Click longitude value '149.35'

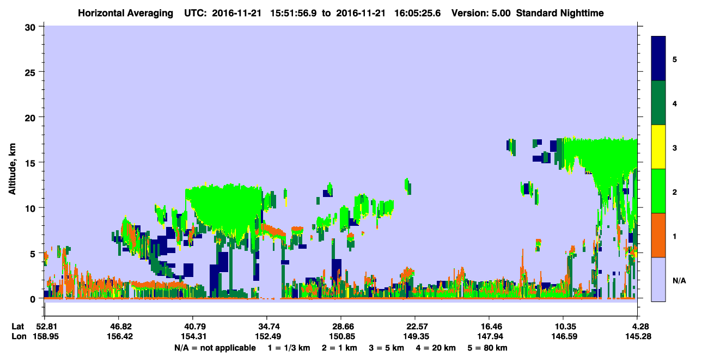(415, 337)
